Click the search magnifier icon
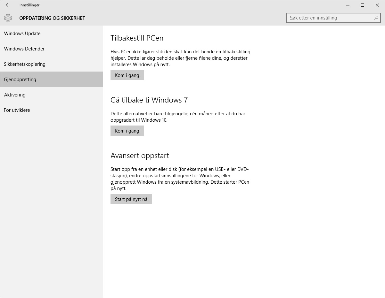385x298 pixels. pyautogui.click(x=376, y=18)
